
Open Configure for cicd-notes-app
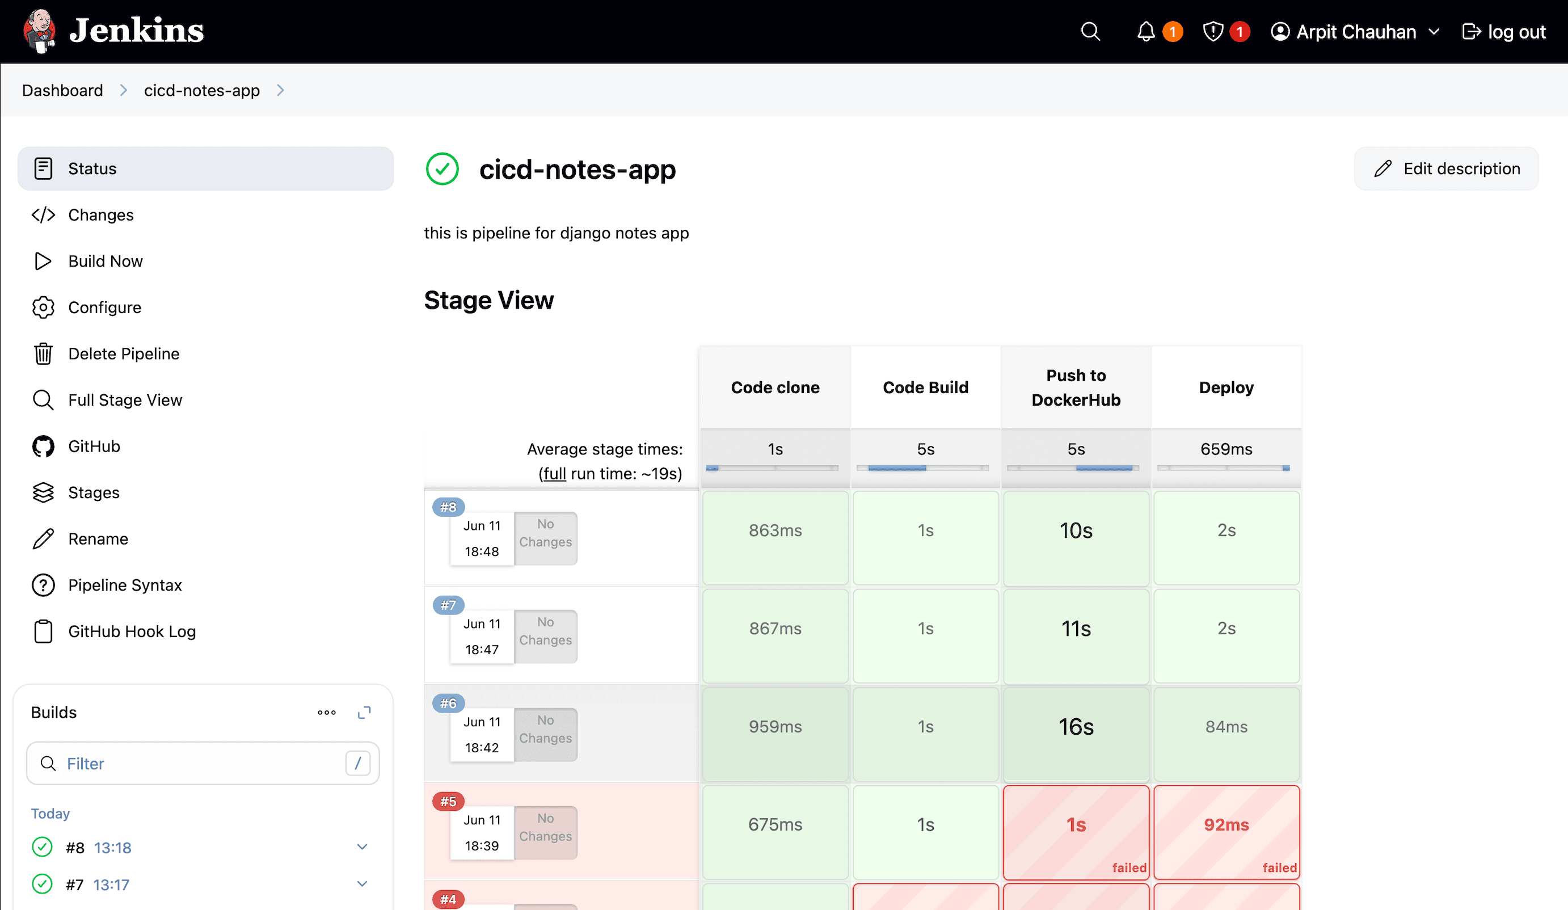click(104, 307)
